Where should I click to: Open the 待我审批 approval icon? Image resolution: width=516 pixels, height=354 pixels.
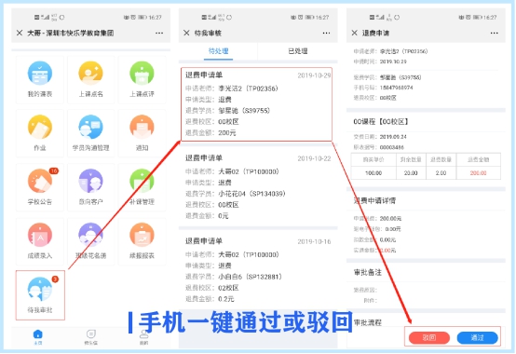pos(40,295)
